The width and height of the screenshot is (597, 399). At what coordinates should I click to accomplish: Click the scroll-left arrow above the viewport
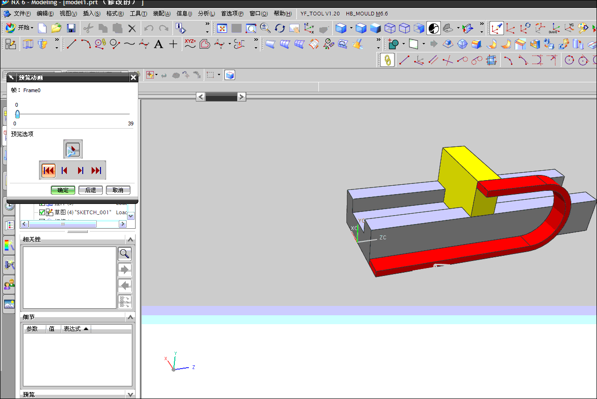pos(201,97)
